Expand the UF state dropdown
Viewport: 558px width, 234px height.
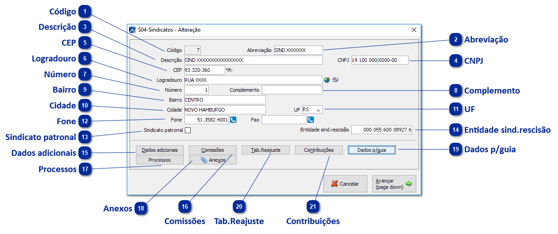point(318,110)
